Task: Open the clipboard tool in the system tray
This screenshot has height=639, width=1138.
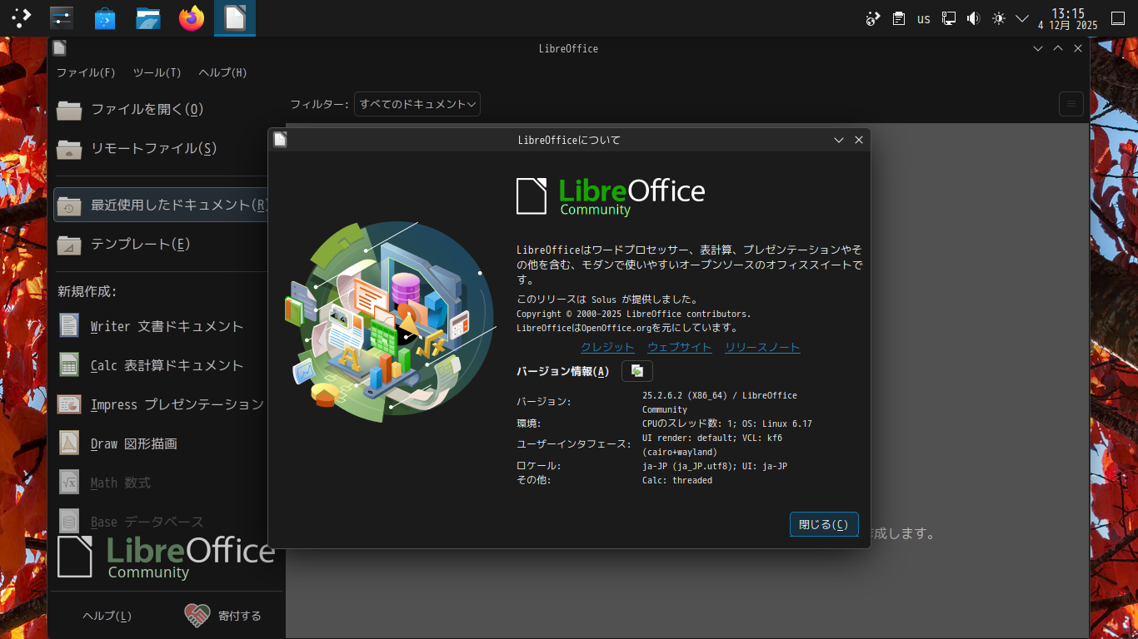Action: pyautogui.click(x=898, y=17)
